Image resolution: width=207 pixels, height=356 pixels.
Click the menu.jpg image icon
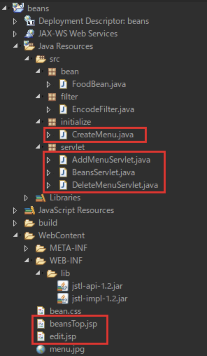coord(41,349)
